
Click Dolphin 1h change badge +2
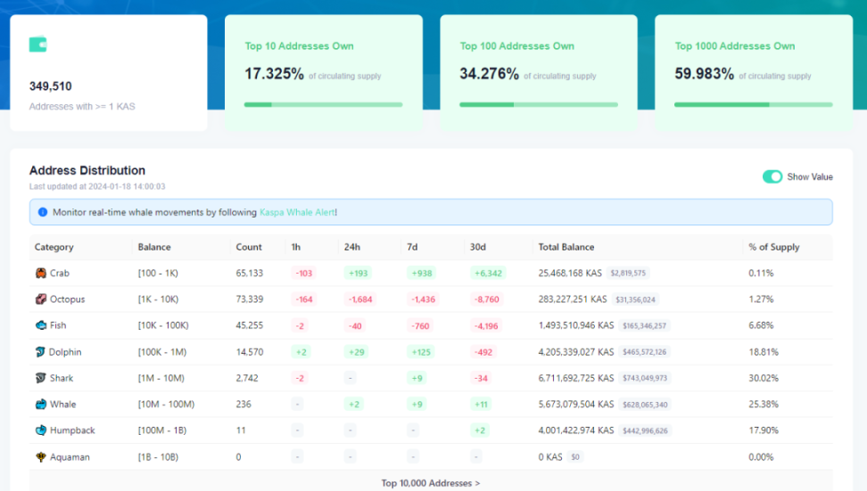click(301, 352)
